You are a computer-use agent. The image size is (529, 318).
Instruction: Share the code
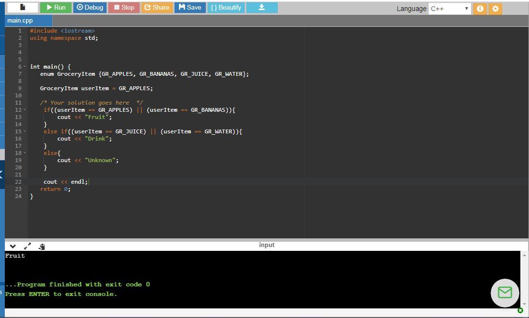156,8
